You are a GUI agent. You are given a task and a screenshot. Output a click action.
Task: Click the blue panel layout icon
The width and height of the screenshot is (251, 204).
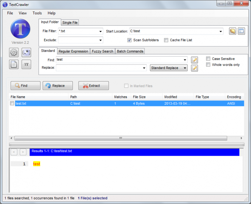coord(241,31)
